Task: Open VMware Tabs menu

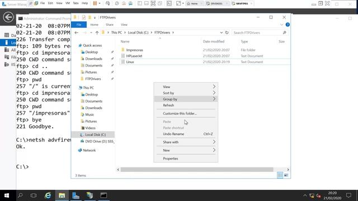Action: pyautogui.click(x=76, y=3)
